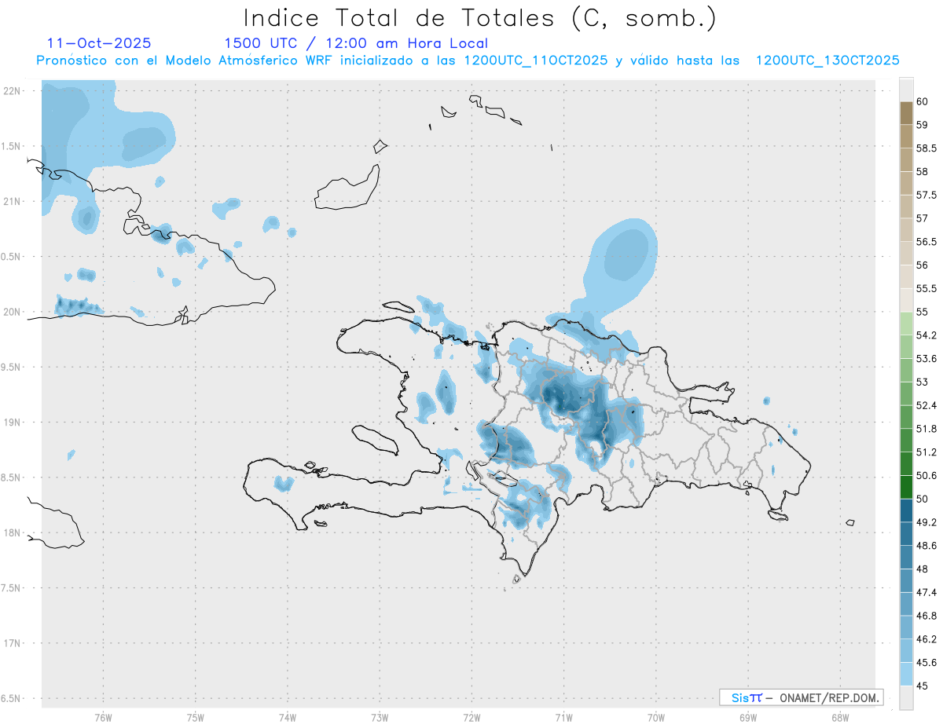Viewport: 943px width, 728px height.
Task: Select the lightest beige swatch between 55 and 55.5
Action: pyautogui.click(x=906, y=301)
